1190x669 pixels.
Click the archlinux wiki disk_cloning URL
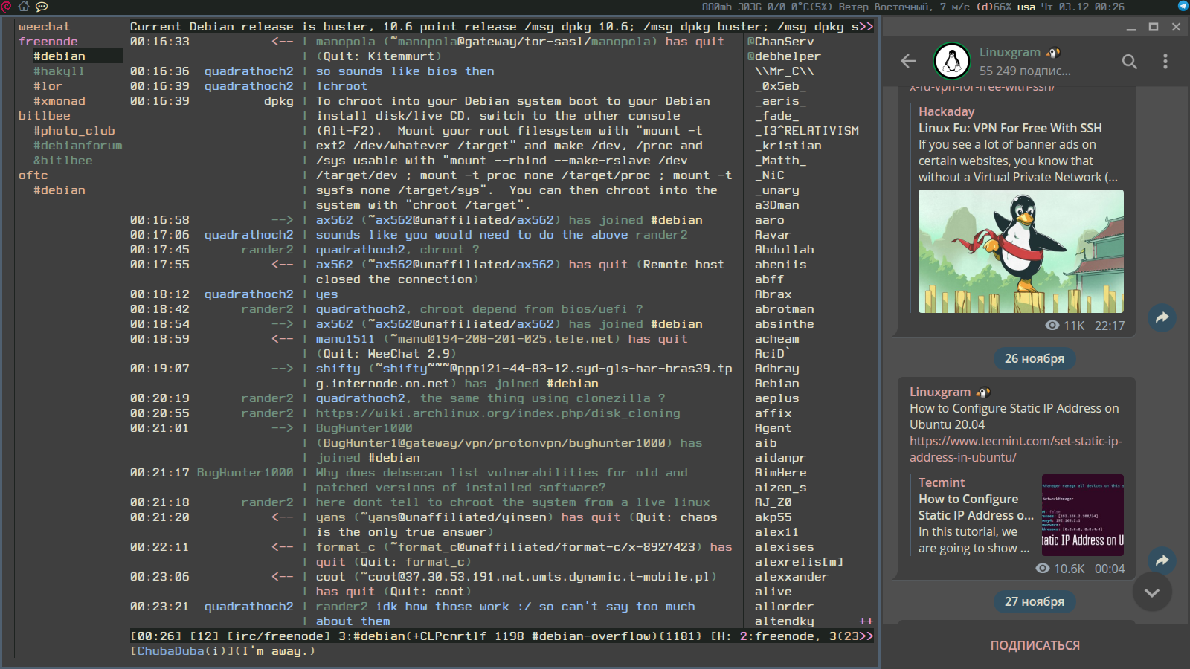[498, 413]
